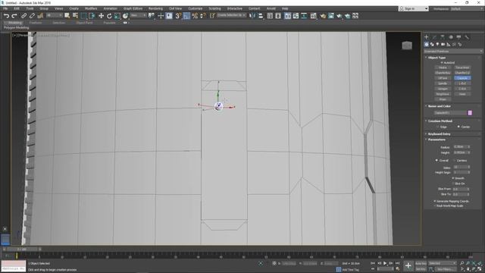Open the Graph Editors menu
485x273 pixels.
[x=133, y=8]
